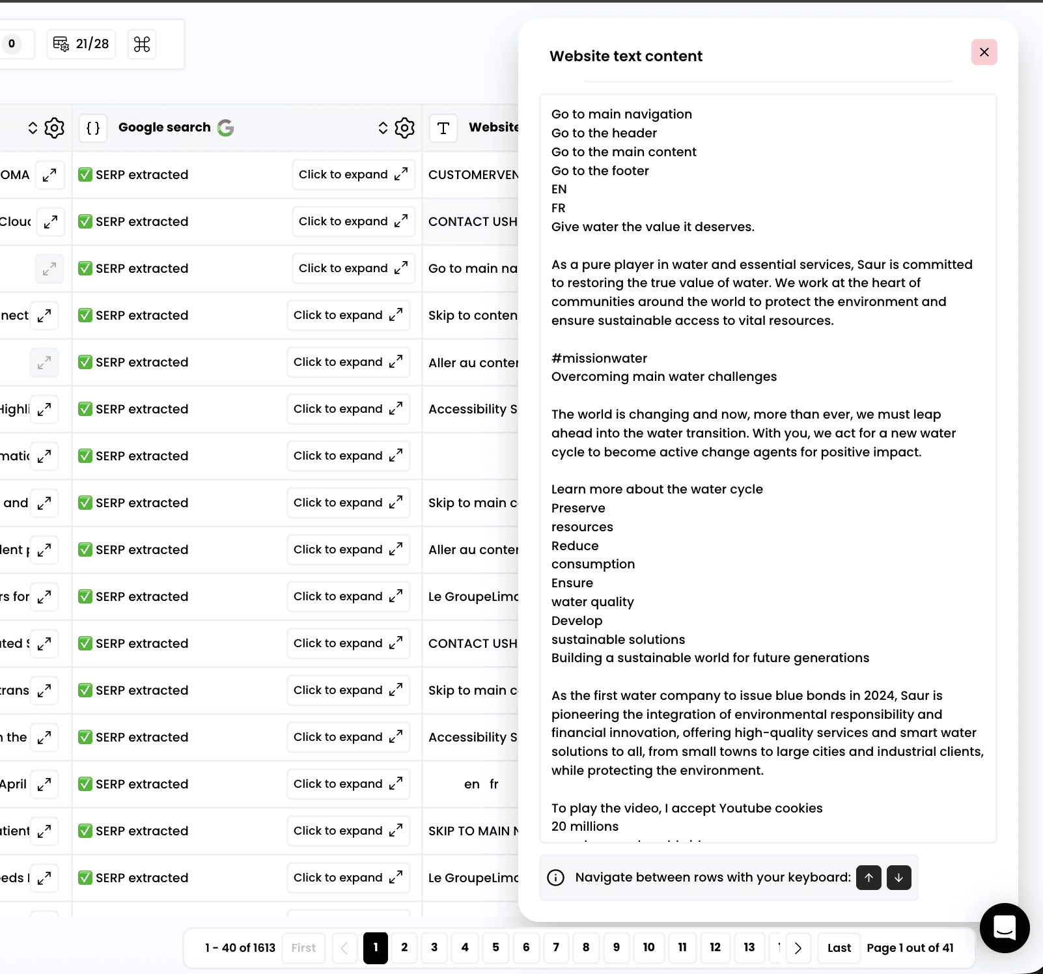This screenshot has height=974, width=1043.
Task: Go to page 10
Action: point(648,948)
